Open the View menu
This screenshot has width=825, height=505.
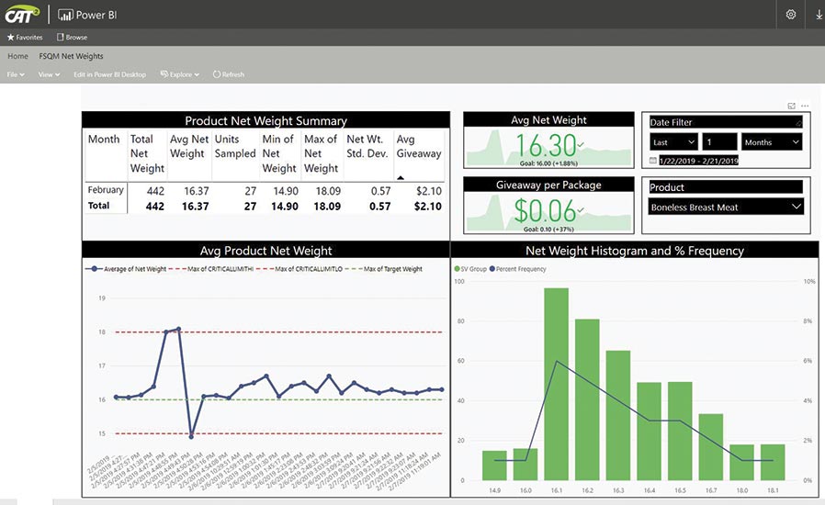(49, 74)
